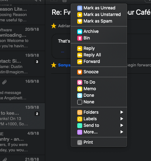Click the thumbs-down Mark as Spam icon
The width and height of the screenshot is (151, 161).
click(x=80, y=21)
